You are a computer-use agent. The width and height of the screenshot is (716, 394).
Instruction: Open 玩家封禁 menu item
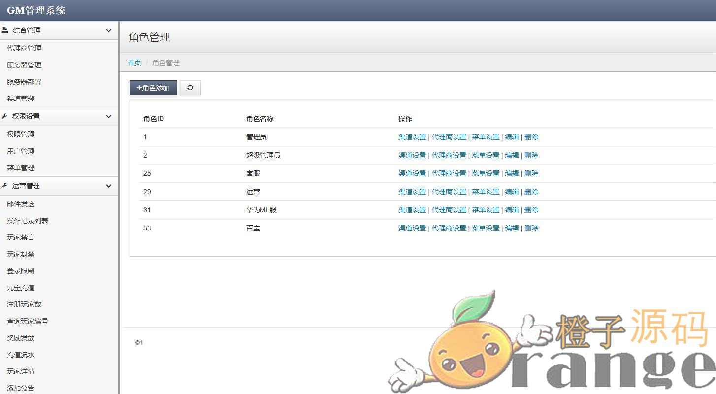click(21, 254)
